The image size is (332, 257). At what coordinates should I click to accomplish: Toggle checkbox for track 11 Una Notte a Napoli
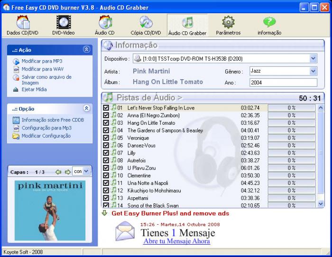pos(106,183)
